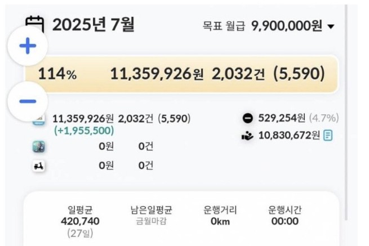Click the second delivery app icon row

(39, 146)
